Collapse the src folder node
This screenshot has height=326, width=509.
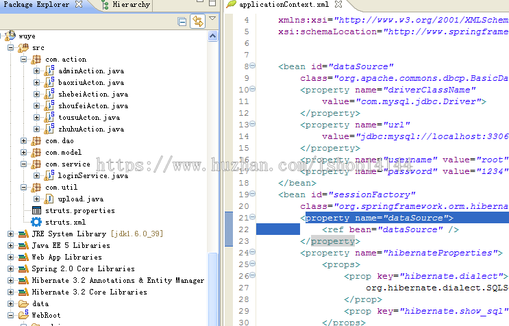click(x=11, y=48)
